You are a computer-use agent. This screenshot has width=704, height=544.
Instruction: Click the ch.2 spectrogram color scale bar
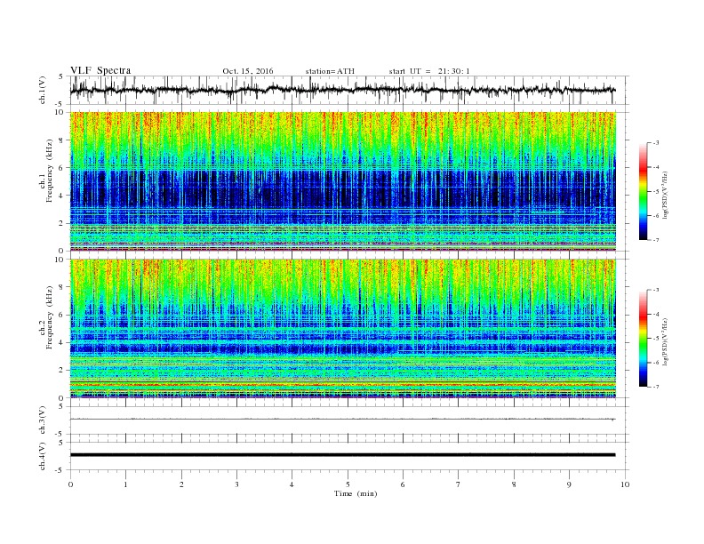tap(643, 339)
